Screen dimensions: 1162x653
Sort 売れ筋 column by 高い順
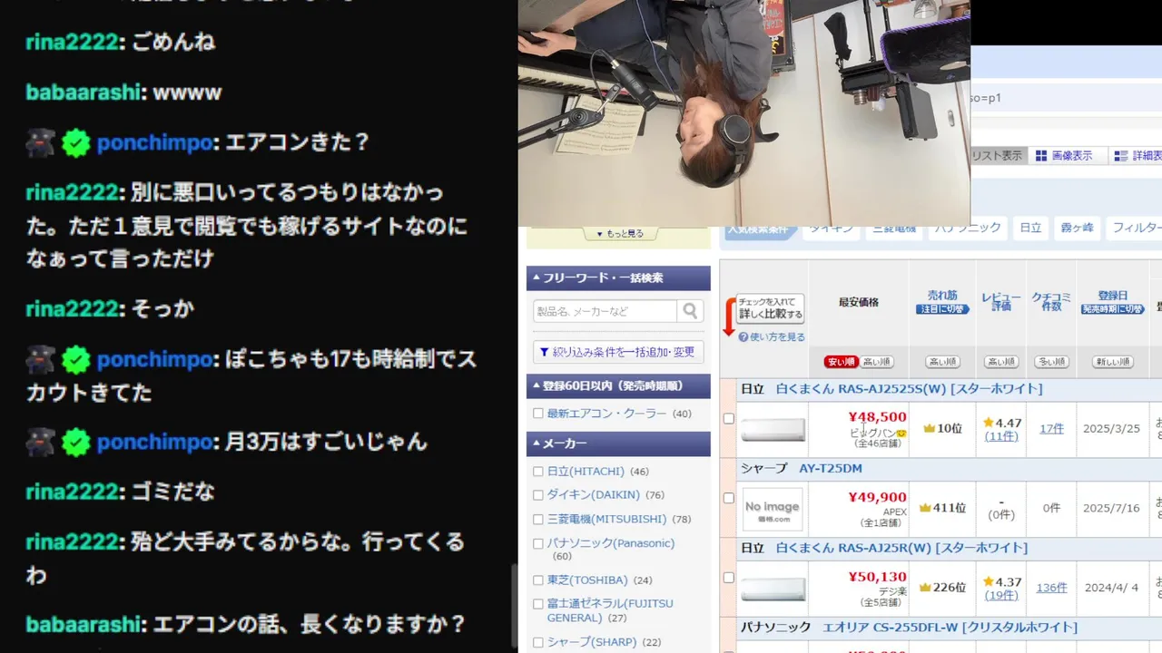(942, 362)
